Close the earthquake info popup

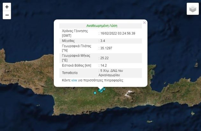144,23
